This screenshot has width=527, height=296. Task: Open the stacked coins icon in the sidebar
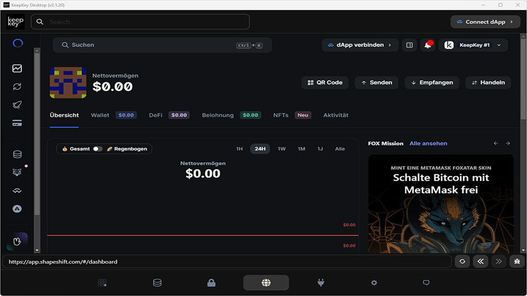click(17, 154)
